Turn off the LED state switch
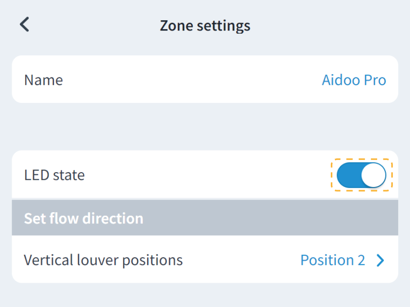410x307 pixels. [x=361, y=175]
